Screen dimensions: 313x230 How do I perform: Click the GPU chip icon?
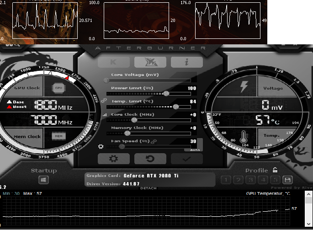(58, 88)
